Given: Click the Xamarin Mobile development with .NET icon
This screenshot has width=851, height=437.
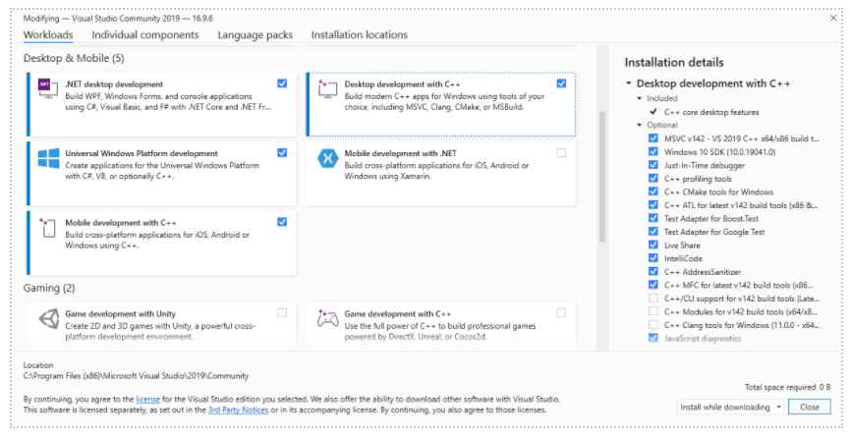Looking at the screenshot, I should pos(328,158).
